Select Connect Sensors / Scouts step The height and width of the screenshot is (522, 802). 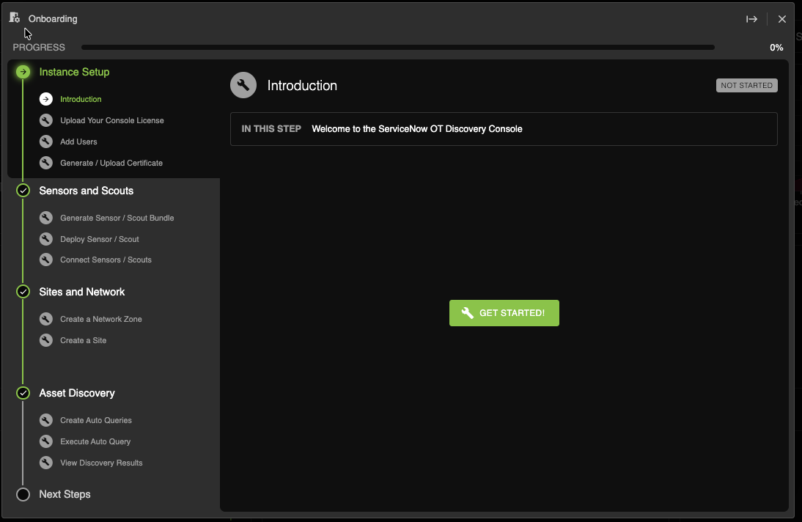pyautogui.click(x=106, y=260)
